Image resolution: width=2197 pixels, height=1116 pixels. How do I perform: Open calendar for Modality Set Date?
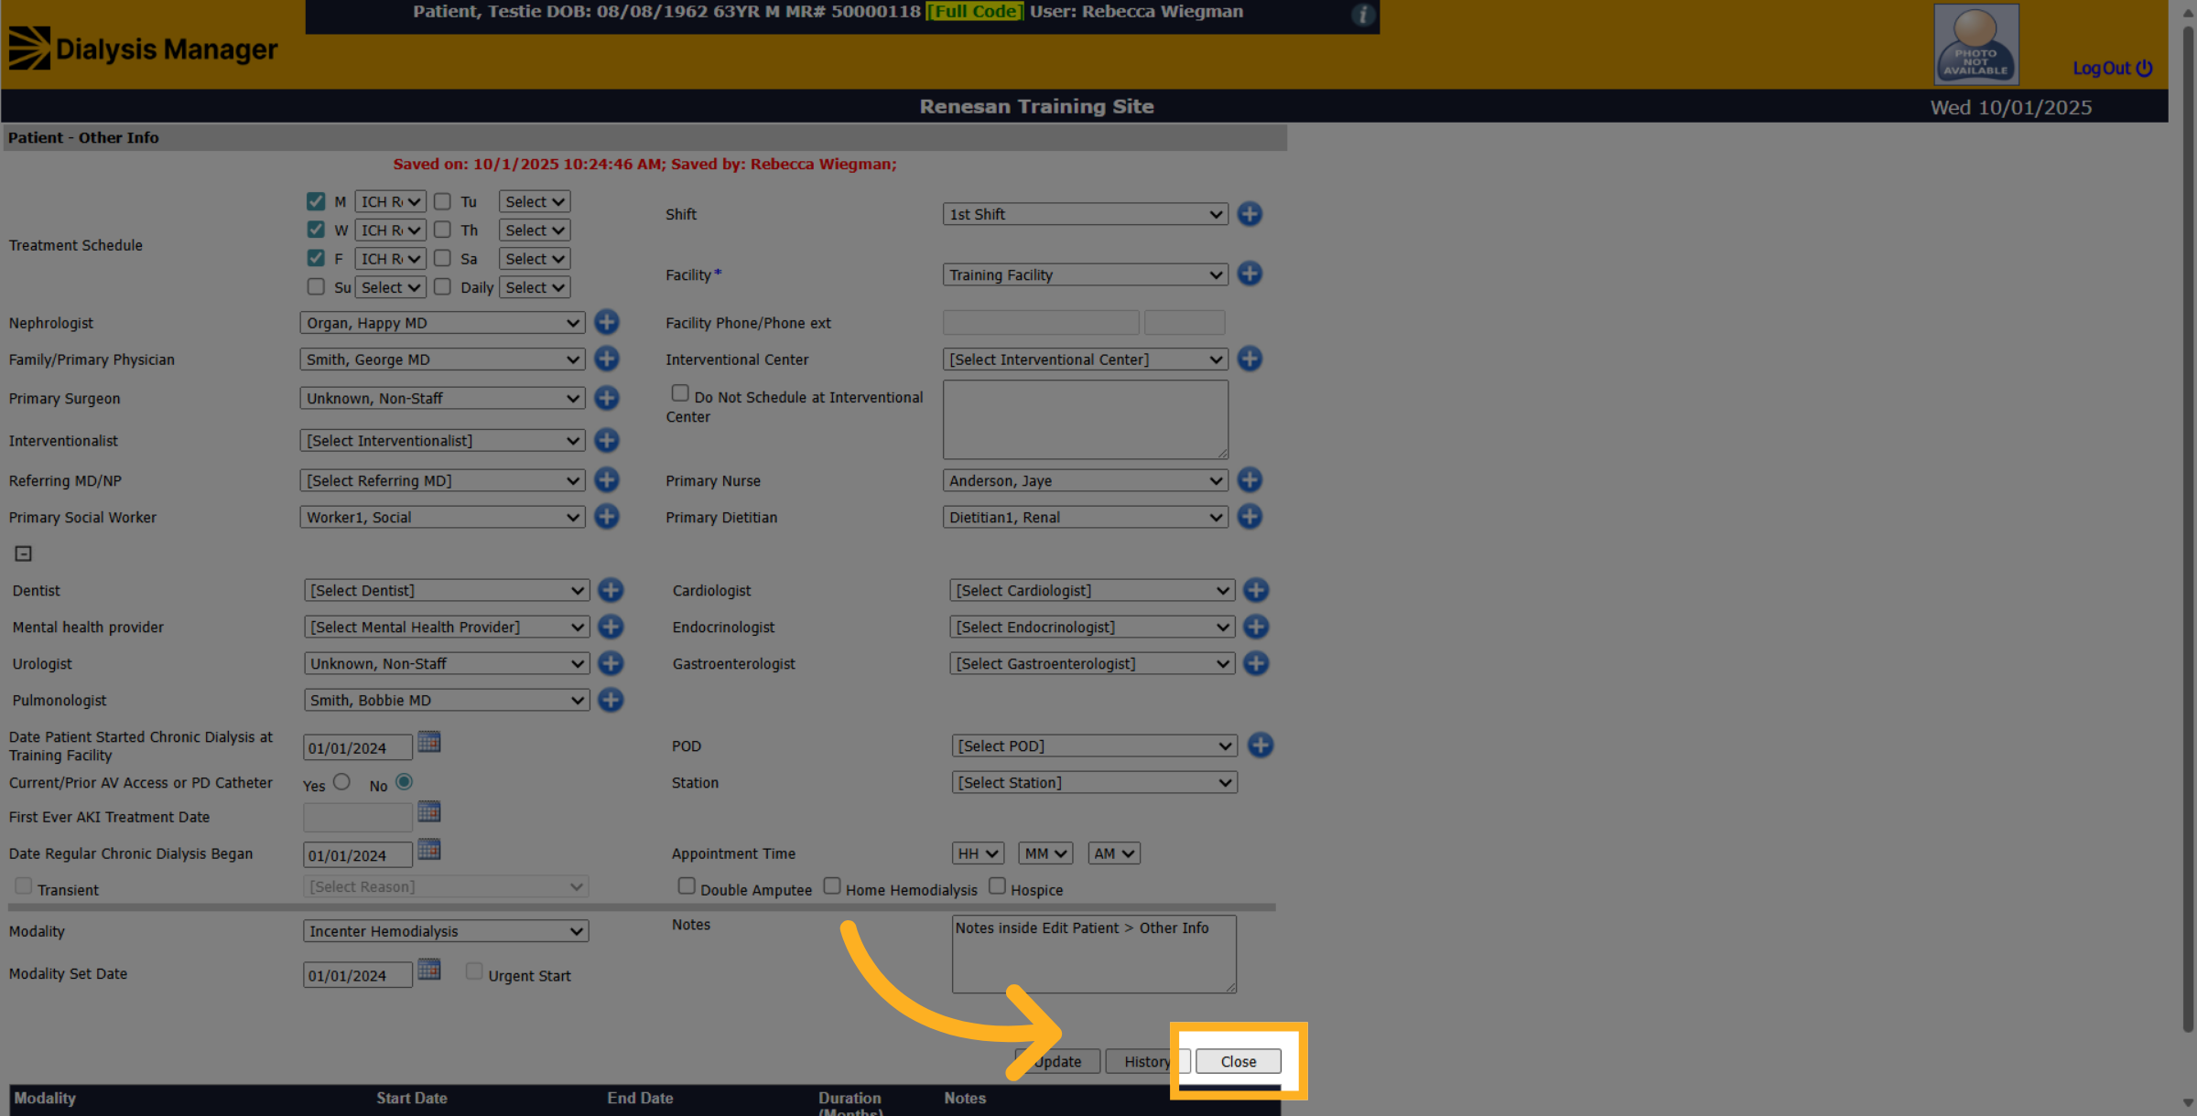click(429, 970)
